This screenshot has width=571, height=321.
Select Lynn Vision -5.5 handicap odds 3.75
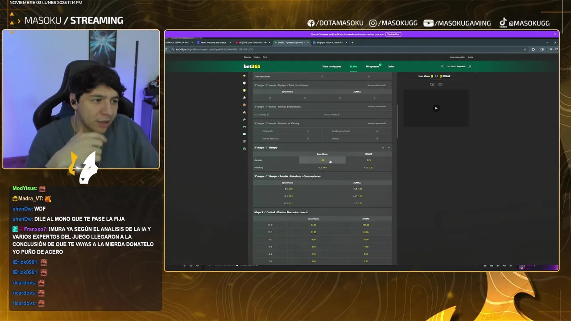288,189
